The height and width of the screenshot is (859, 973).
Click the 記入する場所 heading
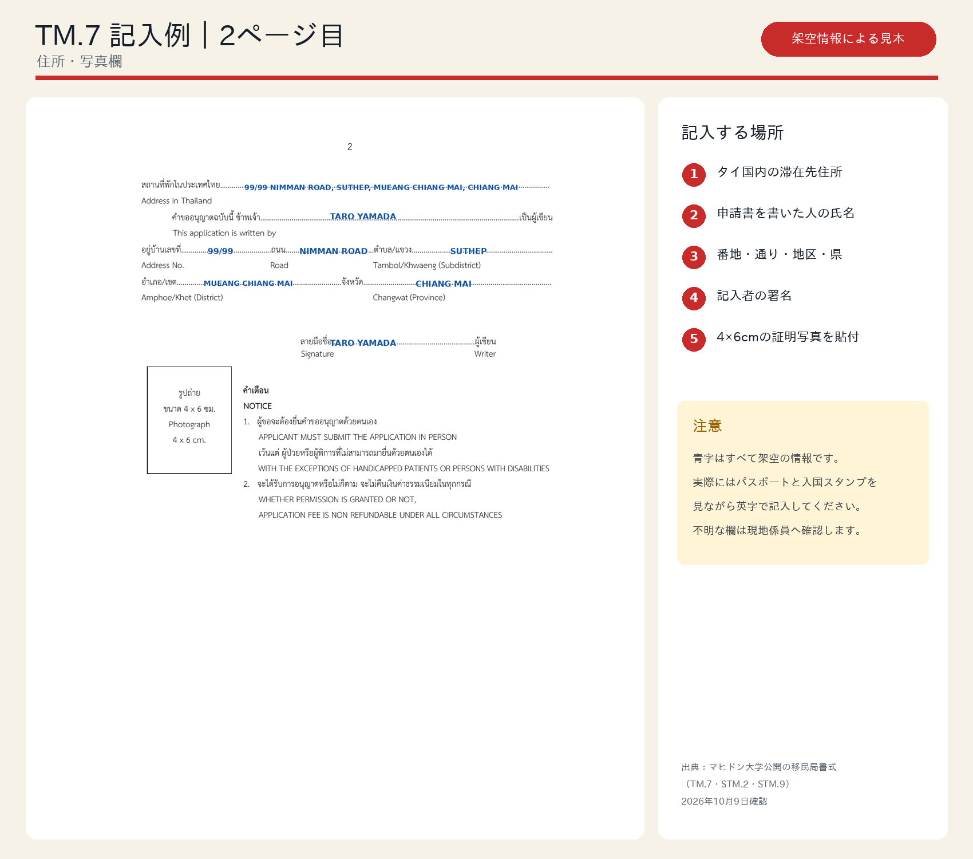(733, 133)
